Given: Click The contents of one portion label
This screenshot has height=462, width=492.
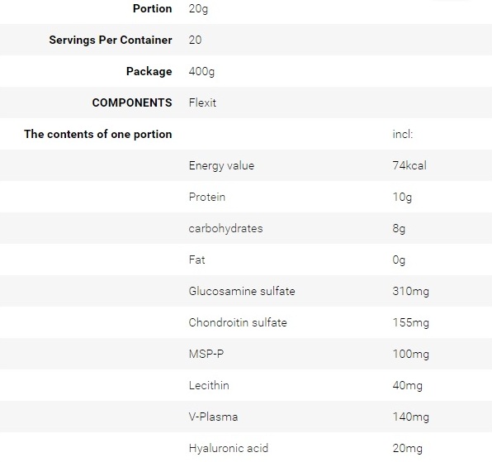Looking at the screenshot, I should [x=98, y=134].
